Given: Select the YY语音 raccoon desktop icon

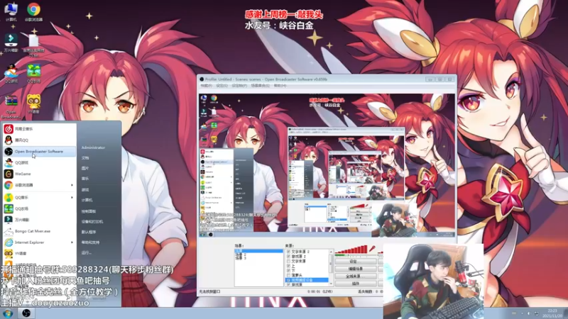Looking at the screenshot, I should click(x=33, y=104).
